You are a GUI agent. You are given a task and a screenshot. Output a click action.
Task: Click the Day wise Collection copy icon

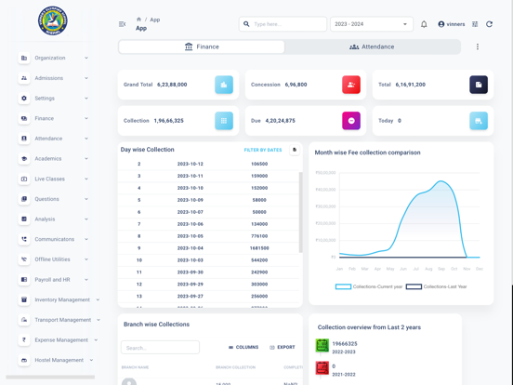(x=295, y=150)
